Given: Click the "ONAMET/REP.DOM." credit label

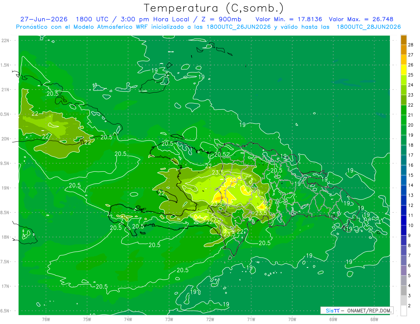Looking at the screenshot, I should [369, 310].
